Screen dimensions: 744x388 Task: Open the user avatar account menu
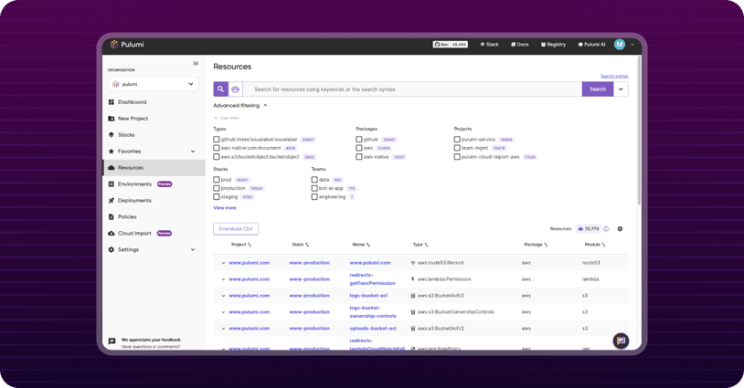click(620, 44)
